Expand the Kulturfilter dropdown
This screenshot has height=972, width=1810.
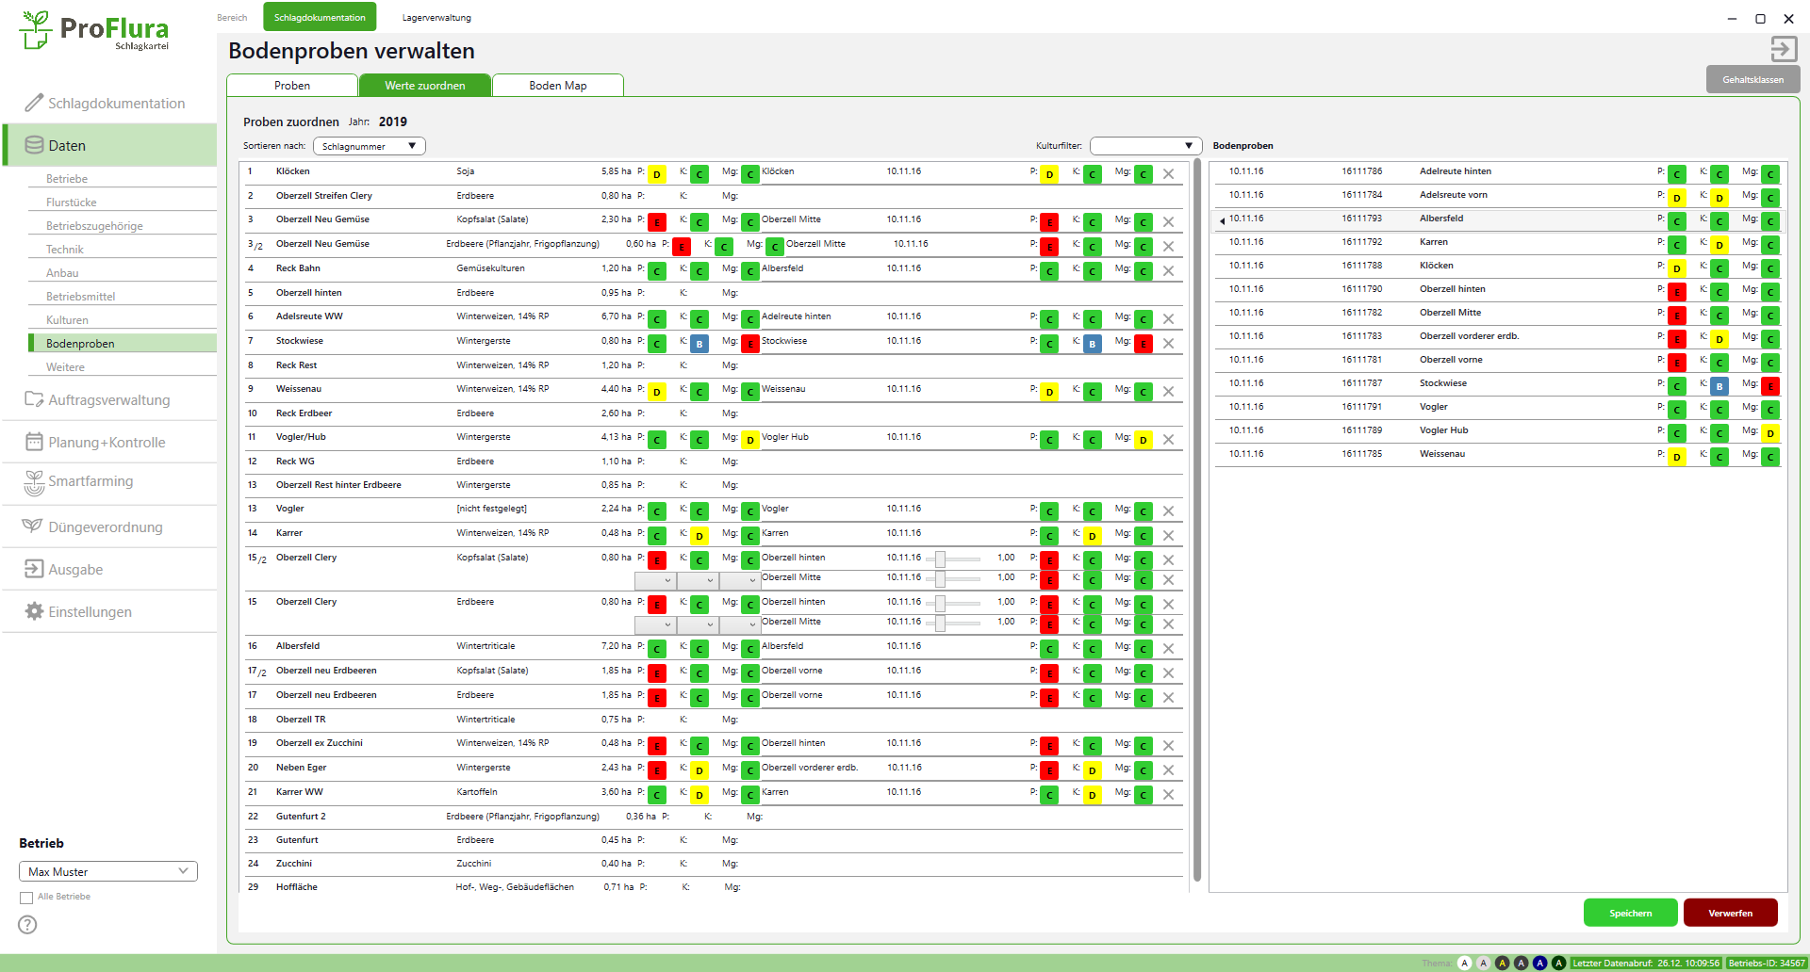[1145, 146]
